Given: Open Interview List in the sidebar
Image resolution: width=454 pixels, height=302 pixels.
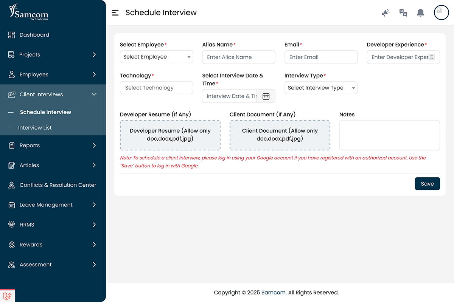Looking at the screenshot, I should pyautogui.click(x=35, y=128).
